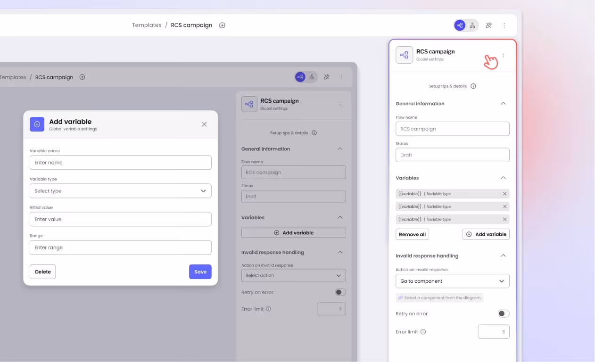This screenshot has width=595, height=362.
Task: Collapse General information section in right panel
Action: pyautogui.click(x=503, y=103)
